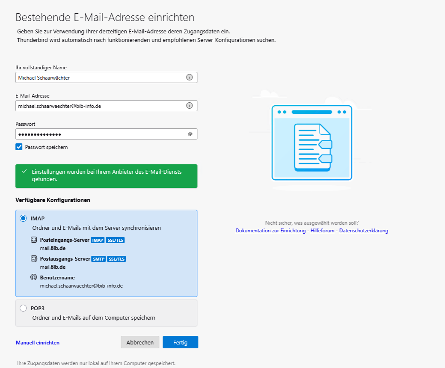Click into the Passwort input field
The height and width of the screenshot is (368, 445).
coord(98,134)
